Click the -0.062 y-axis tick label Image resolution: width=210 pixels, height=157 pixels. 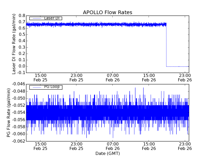click(x=18, y=141)
